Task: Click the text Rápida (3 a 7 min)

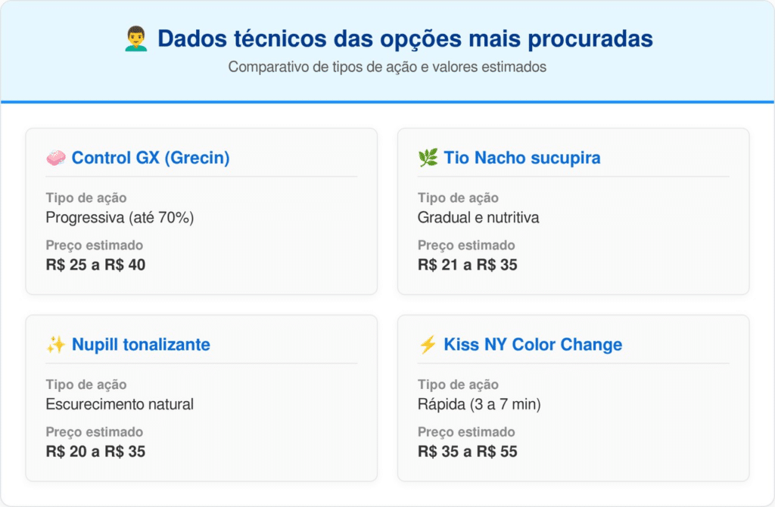Action: coord(479,404)
